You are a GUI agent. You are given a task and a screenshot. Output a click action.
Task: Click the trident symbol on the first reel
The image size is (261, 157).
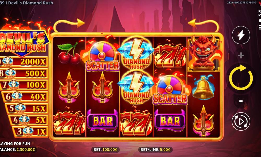pyautogui.click(x=69, y=87)
